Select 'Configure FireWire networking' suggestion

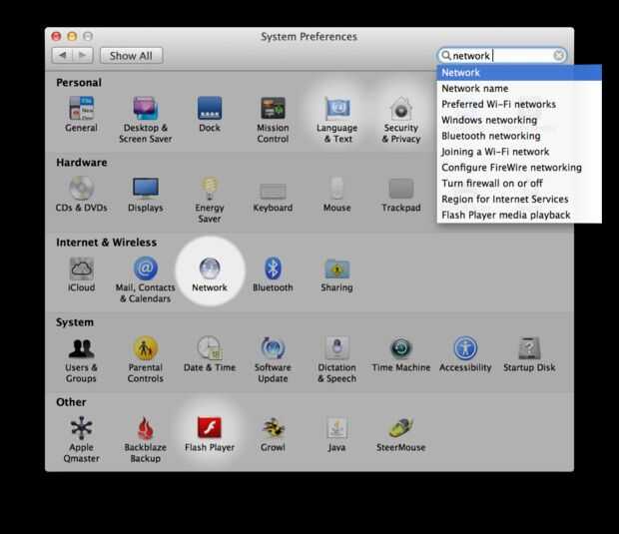[519, 168]
